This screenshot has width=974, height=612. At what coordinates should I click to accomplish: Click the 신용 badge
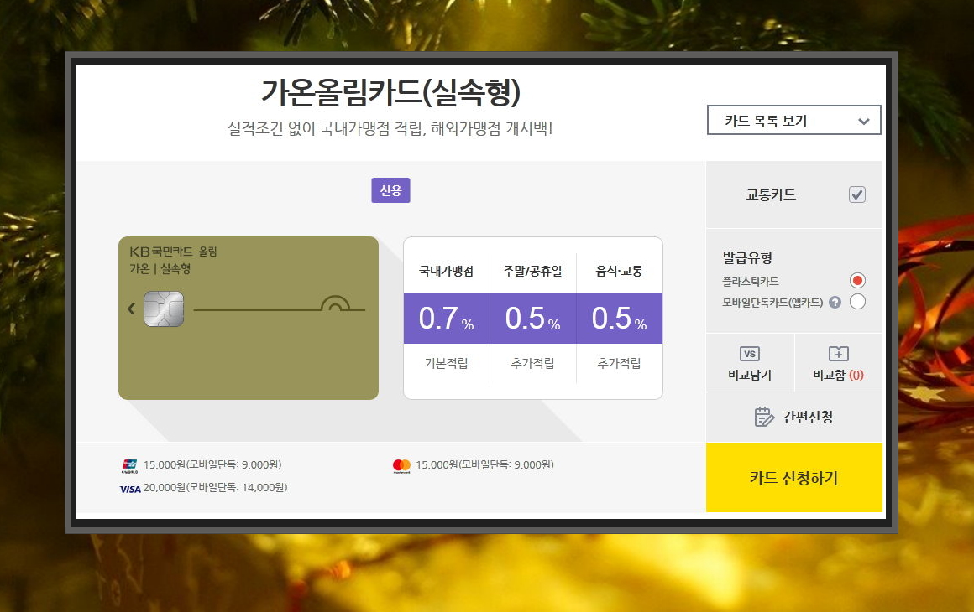coord(390,190)
